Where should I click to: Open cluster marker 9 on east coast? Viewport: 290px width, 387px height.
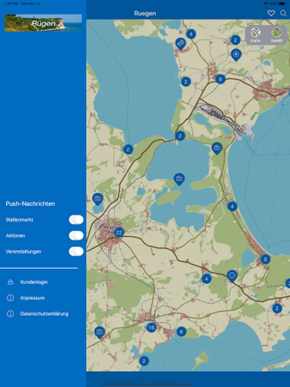(266, 259)
